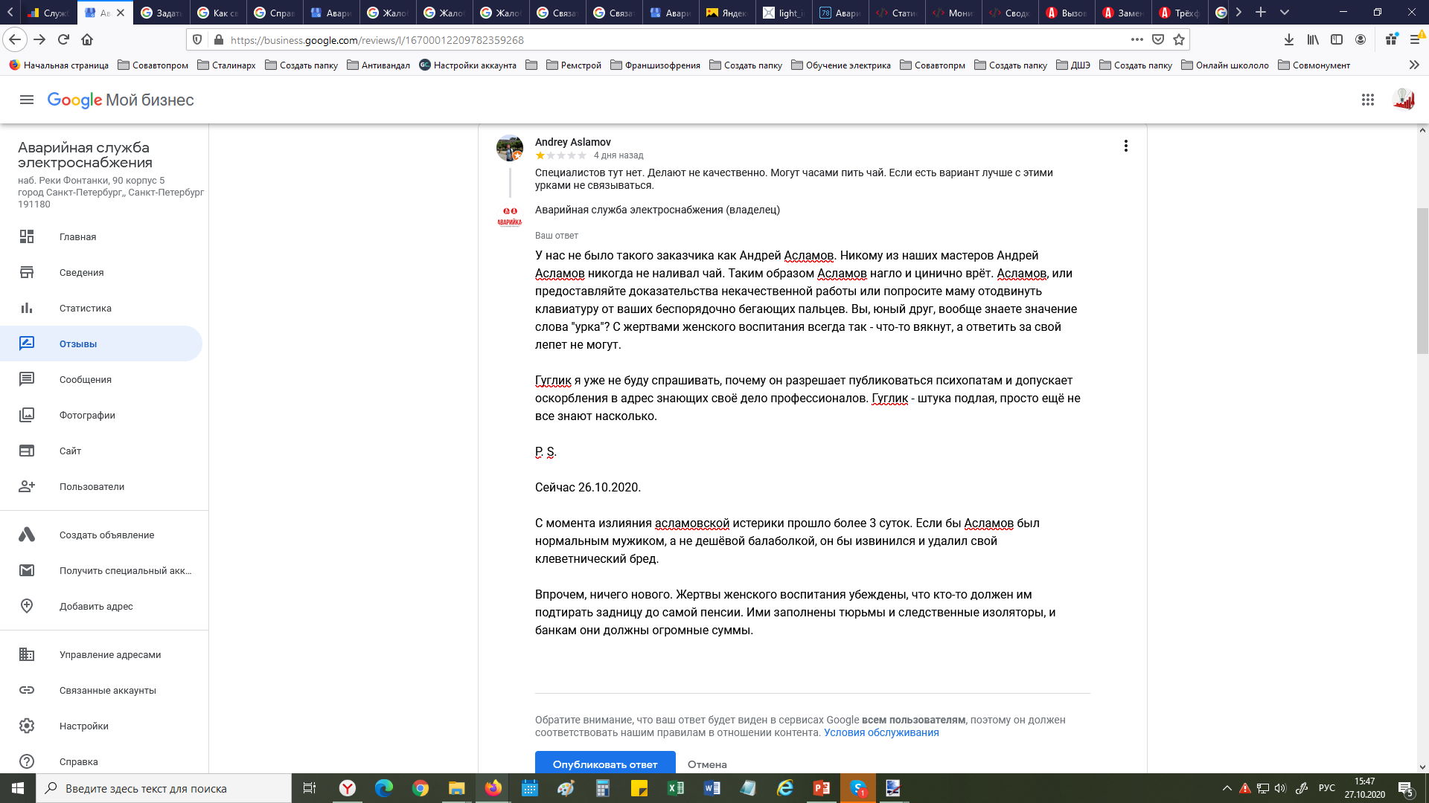Open Фотографии section

pyautogui.click(x=87, y=415)
